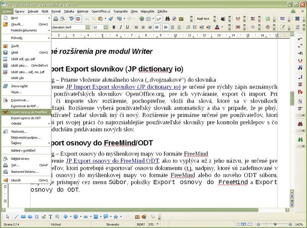The width and height of the screenshot is (307, 228).
Task: Toggle Bold formatting
Action: tap(114, 27)
